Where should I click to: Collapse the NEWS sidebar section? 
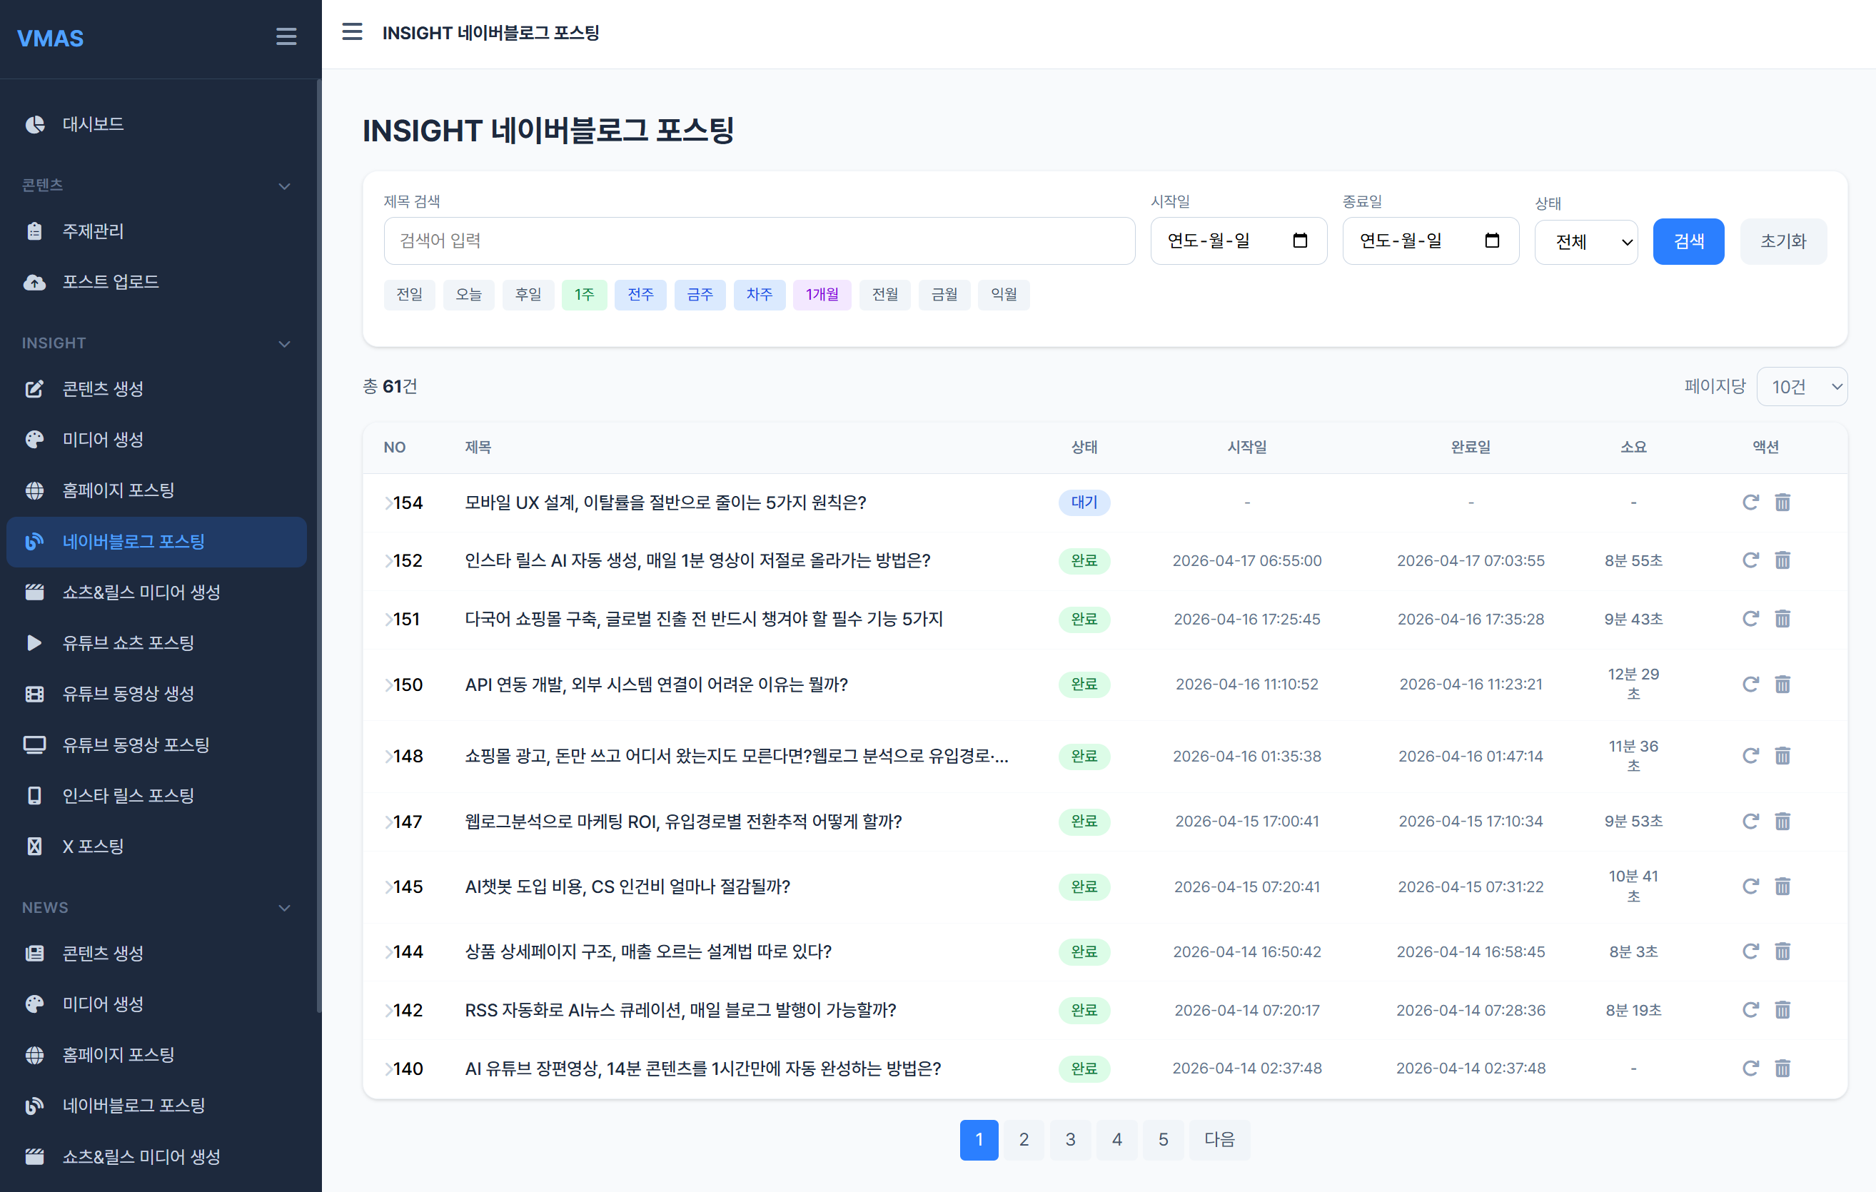284,908
